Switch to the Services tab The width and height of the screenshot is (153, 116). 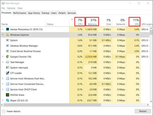pos(72,13)
